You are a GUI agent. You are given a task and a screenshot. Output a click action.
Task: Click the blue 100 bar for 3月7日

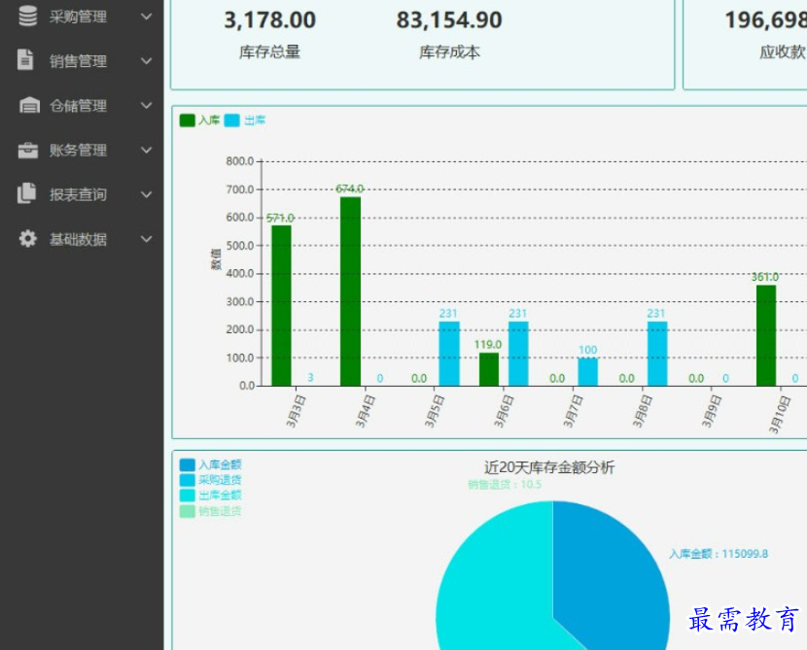click(x=588, y=372)
